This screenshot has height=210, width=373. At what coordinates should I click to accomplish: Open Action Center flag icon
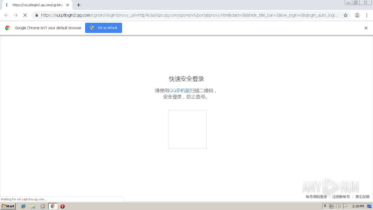pos(345,206)
